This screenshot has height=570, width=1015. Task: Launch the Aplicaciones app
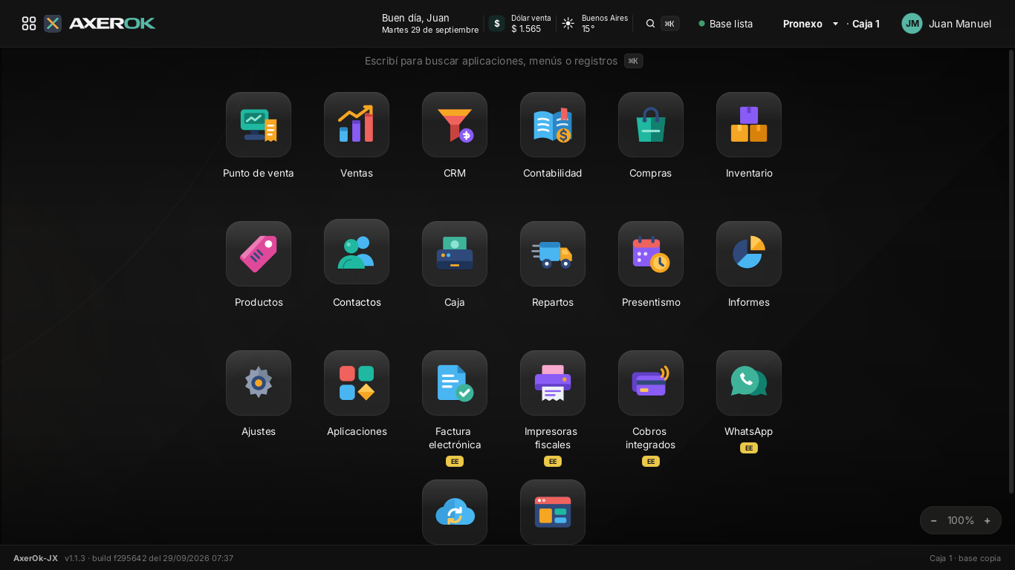pos(357,383)
